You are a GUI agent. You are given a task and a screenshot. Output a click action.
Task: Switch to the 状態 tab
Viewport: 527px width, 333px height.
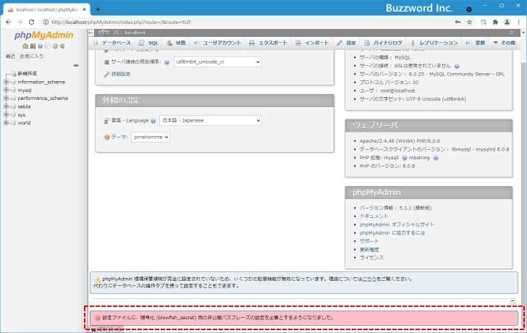[x=177, y=43]
